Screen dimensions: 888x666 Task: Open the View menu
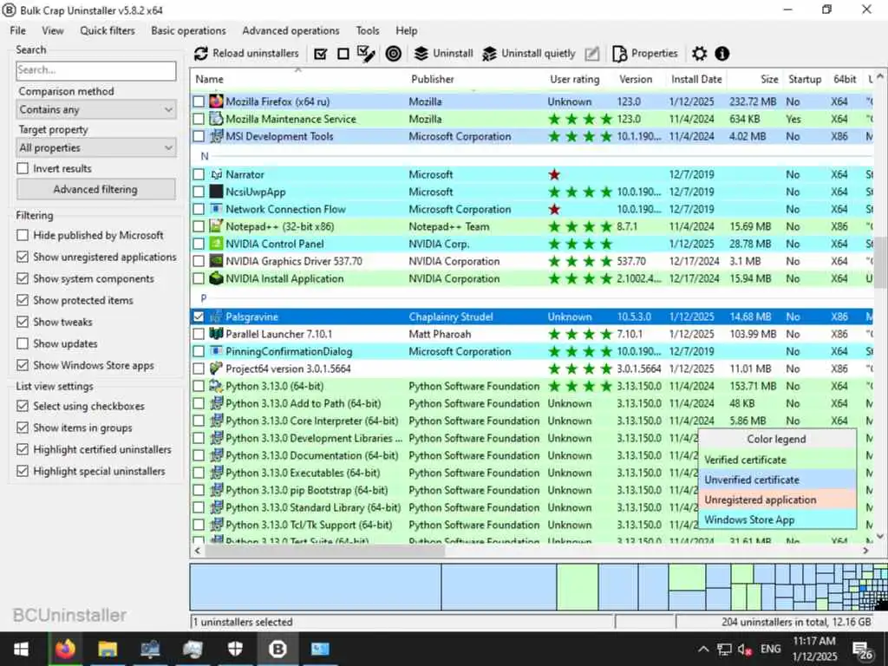(53, 30)
